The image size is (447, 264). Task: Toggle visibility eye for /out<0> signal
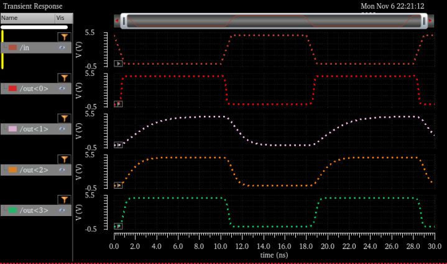pos(62,88)
